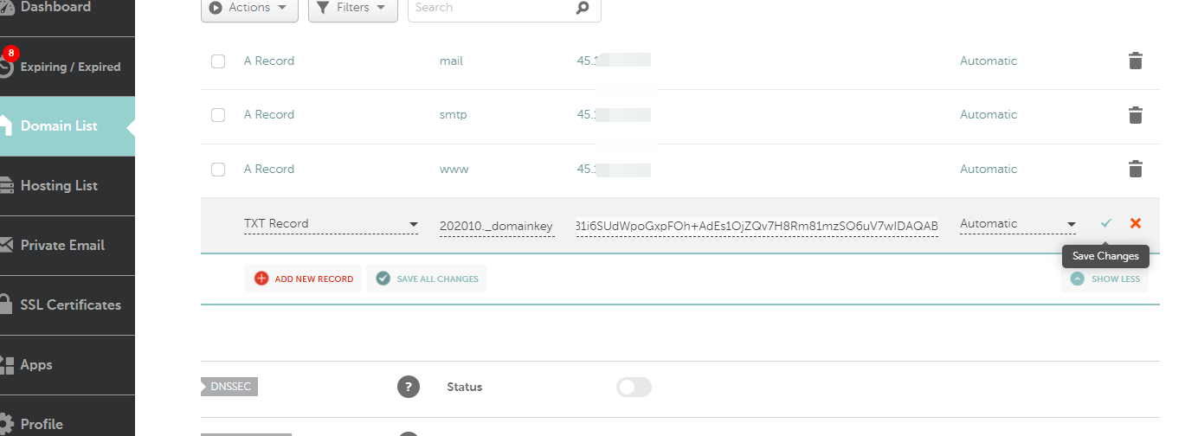Viewport: 1185px width, 436px height.
Task: Delete the smtp A Record with trash icon
Action: click(x=1136, y=115)
